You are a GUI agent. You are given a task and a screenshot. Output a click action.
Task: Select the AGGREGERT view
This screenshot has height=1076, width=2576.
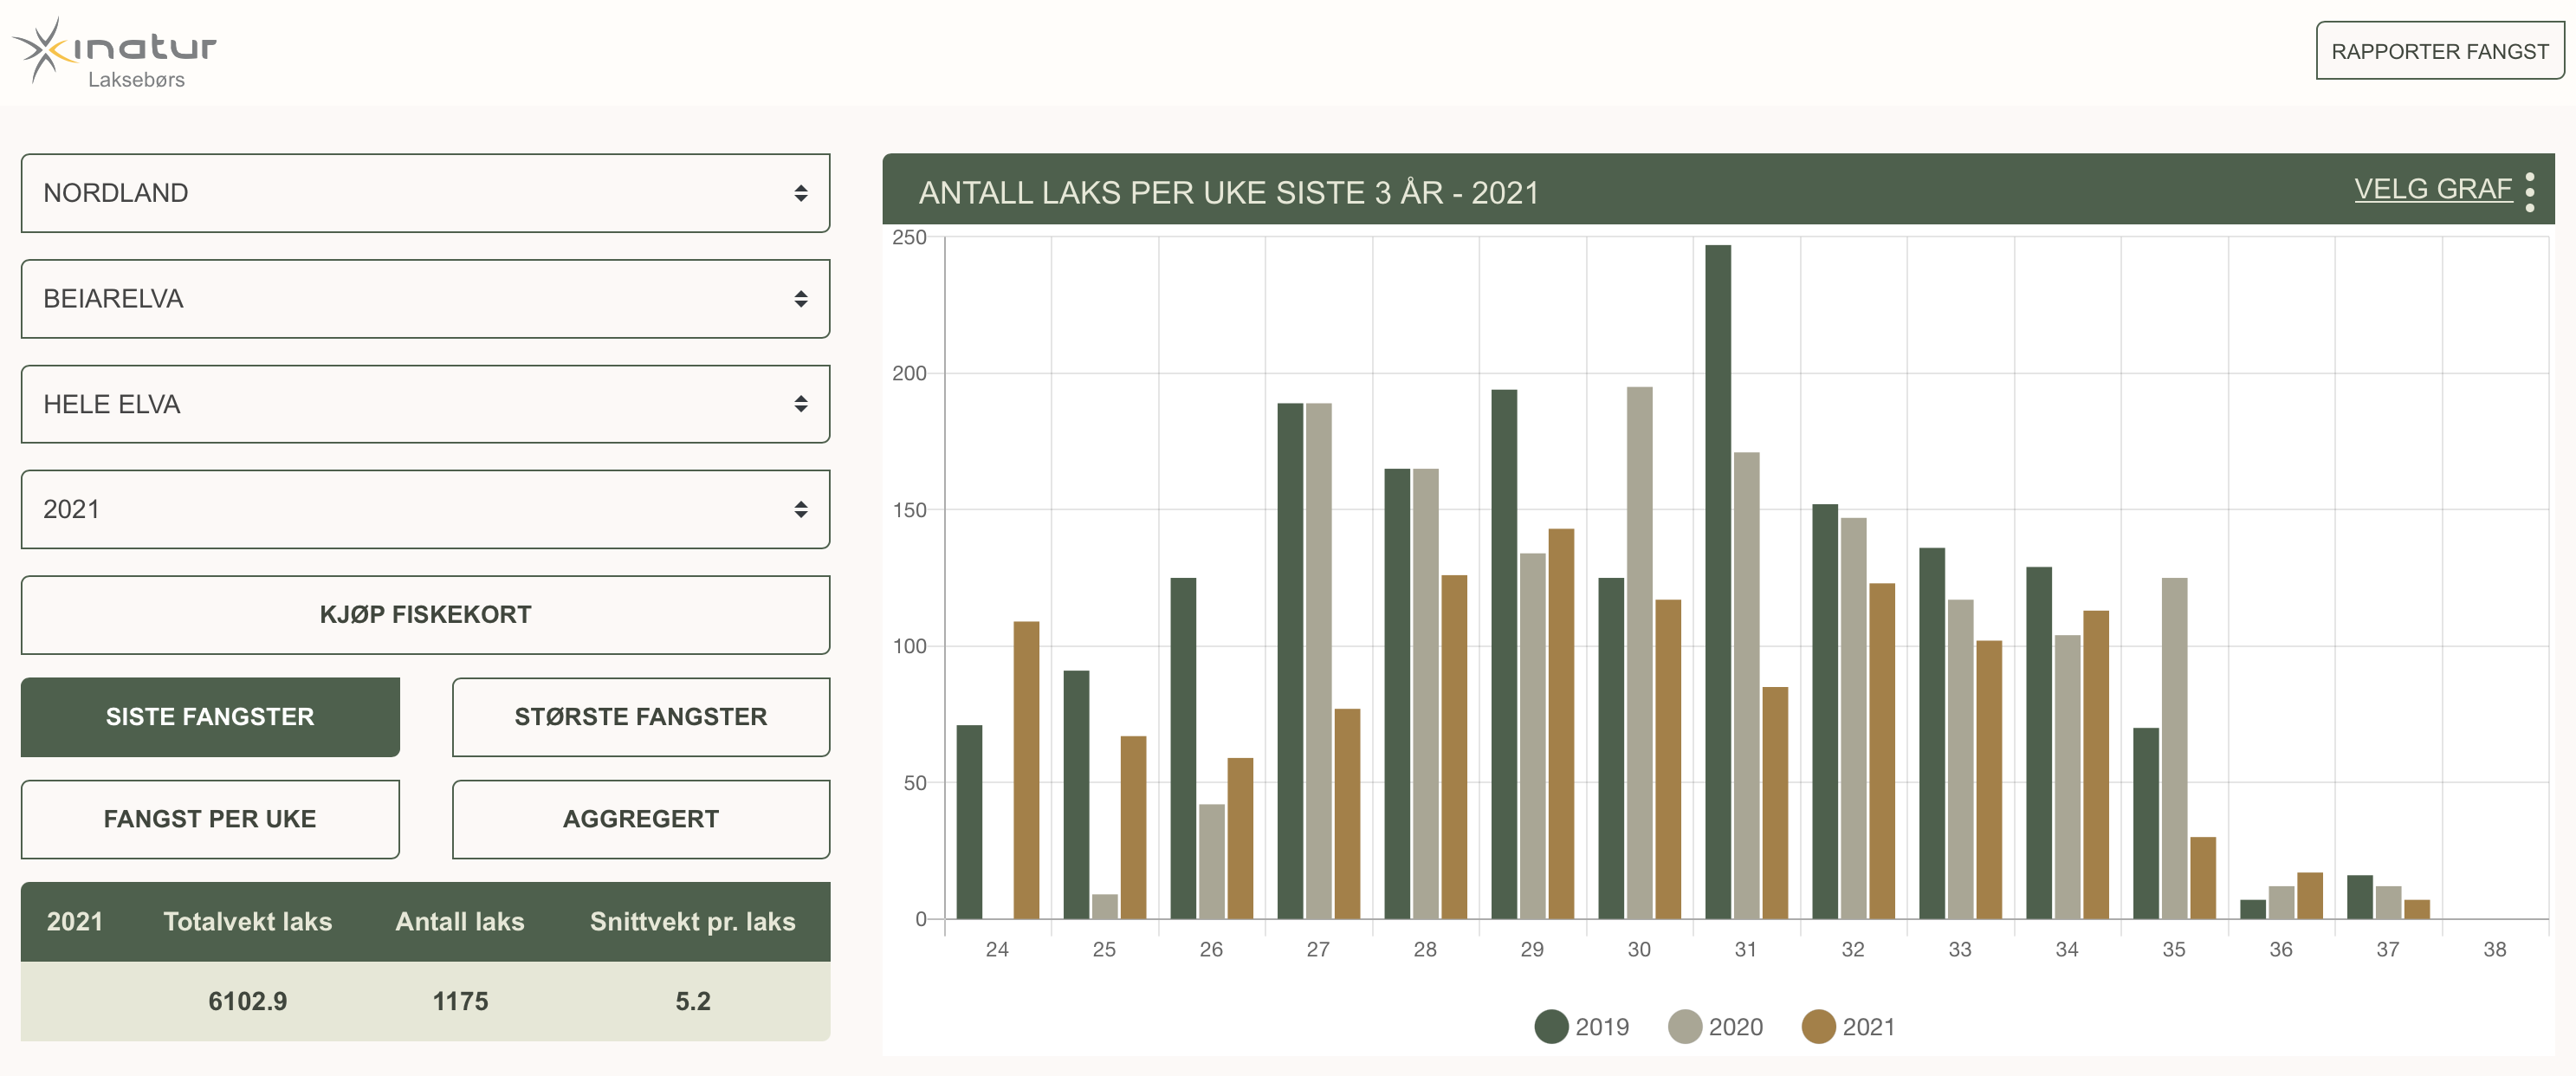pos(640,819)
